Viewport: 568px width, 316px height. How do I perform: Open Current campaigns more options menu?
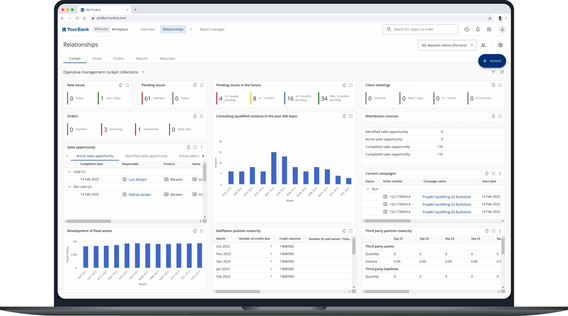(500, 173)
